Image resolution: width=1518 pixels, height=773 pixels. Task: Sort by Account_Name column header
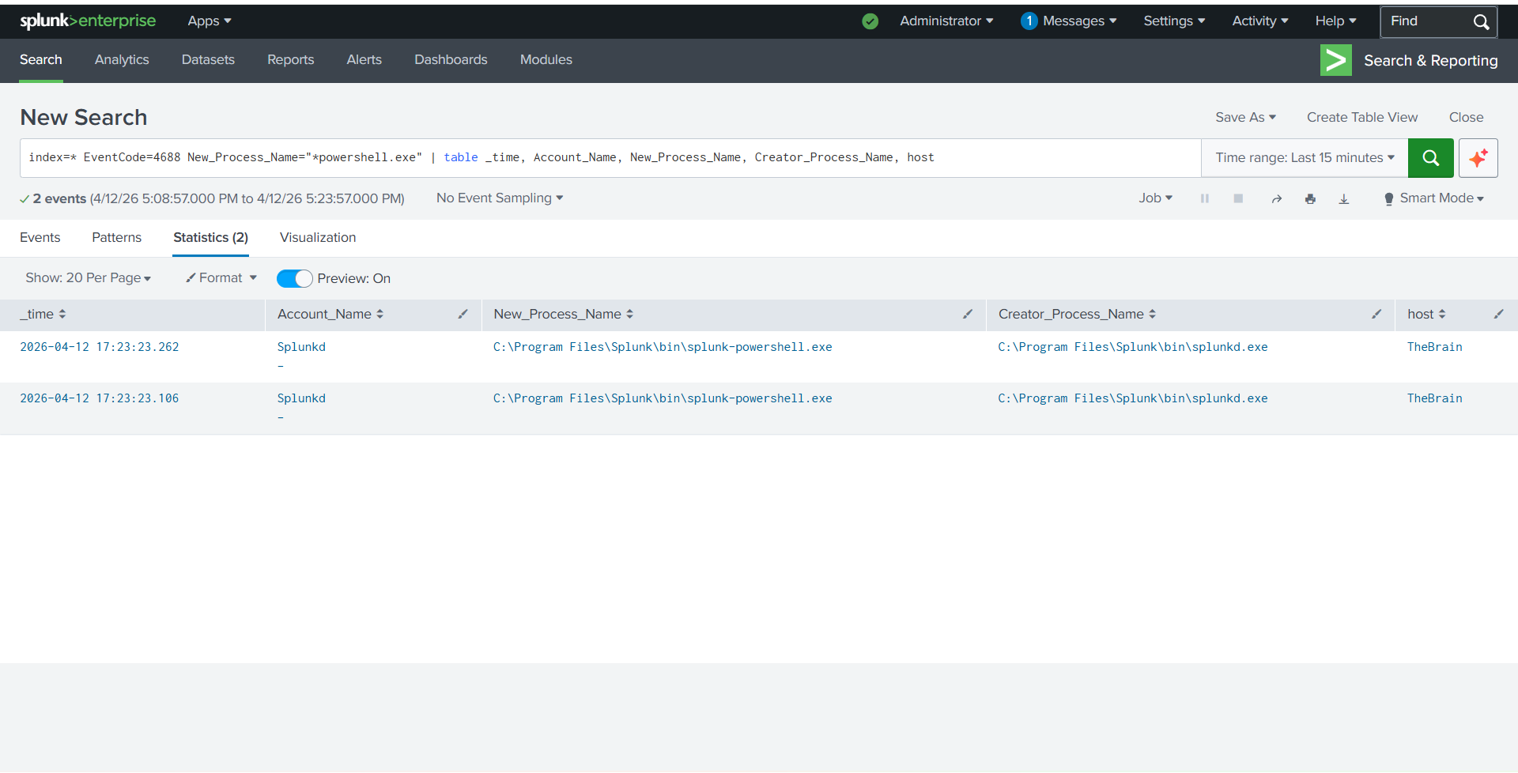point(330,315)
